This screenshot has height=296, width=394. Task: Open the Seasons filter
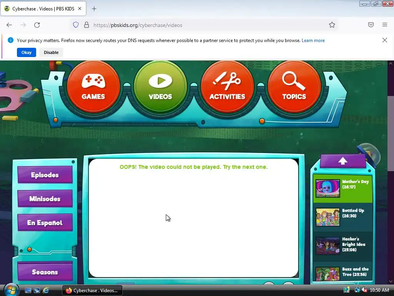45,272
